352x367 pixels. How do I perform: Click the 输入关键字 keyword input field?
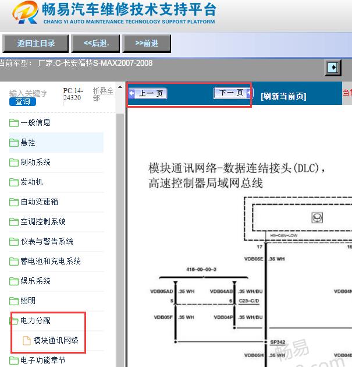[x=28, y=93]
